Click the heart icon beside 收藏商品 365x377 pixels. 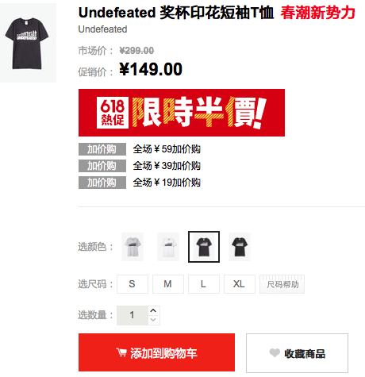click(x=275, y=352)
